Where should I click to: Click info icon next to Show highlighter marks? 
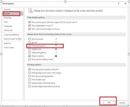52,25
